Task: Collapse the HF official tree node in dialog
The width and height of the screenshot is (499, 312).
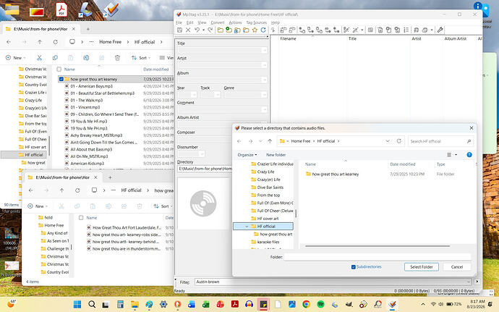Action: click(x=247, y=227)
